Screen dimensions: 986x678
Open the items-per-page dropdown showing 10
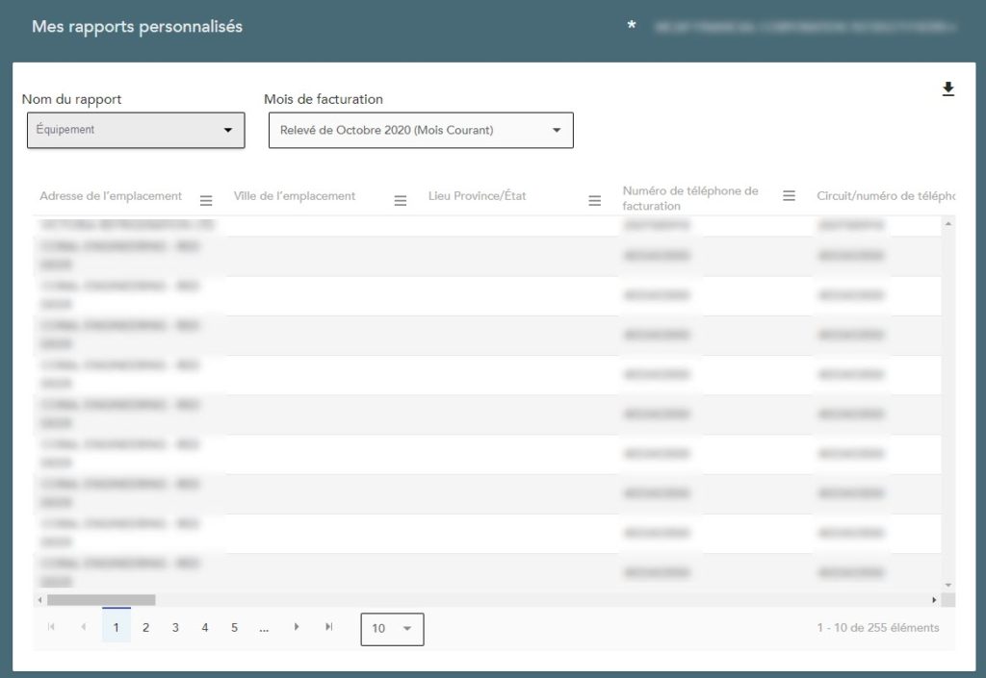pos(392,629)
